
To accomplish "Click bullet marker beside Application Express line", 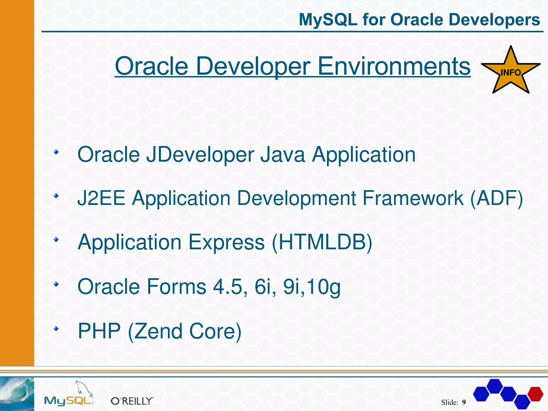I will click(56, 240).
